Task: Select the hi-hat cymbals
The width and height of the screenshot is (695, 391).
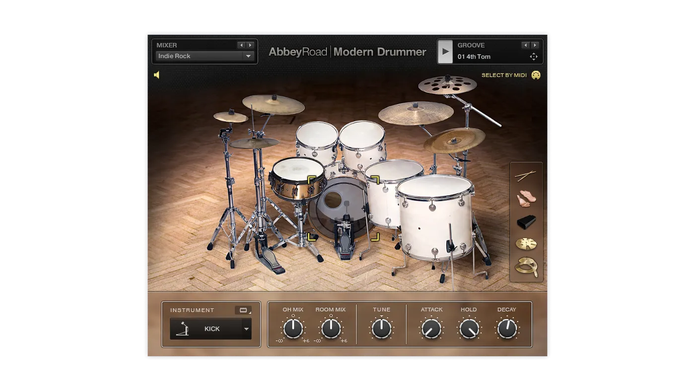Action: (254, 143)
